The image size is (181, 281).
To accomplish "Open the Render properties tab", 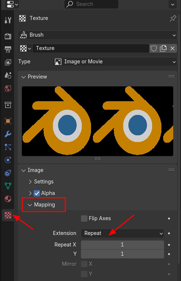I will point(8,36).
